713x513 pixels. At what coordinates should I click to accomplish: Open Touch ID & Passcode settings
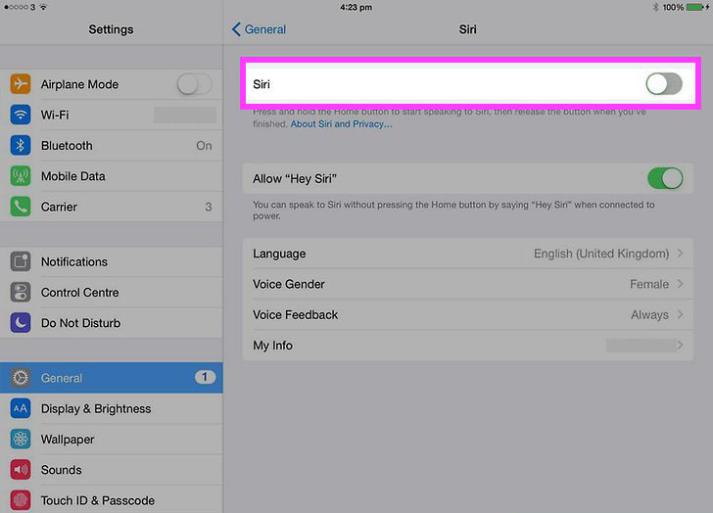(x=112, y=499)
